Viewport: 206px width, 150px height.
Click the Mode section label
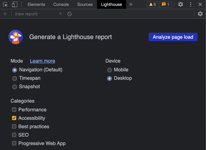pyautogui.click(x=17, y=61)
